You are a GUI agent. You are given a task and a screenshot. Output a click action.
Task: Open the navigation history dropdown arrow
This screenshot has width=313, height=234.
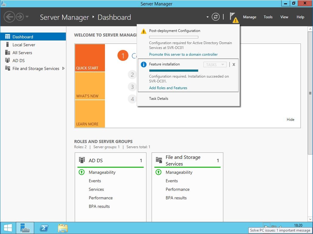pos(27,17)
